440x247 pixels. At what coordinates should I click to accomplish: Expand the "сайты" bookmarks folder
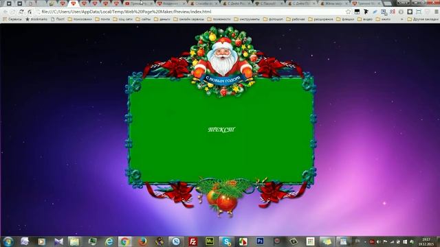pos(144,19)
